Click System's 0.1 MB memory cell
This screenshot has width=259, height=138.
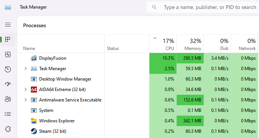(x=190, y=110)
